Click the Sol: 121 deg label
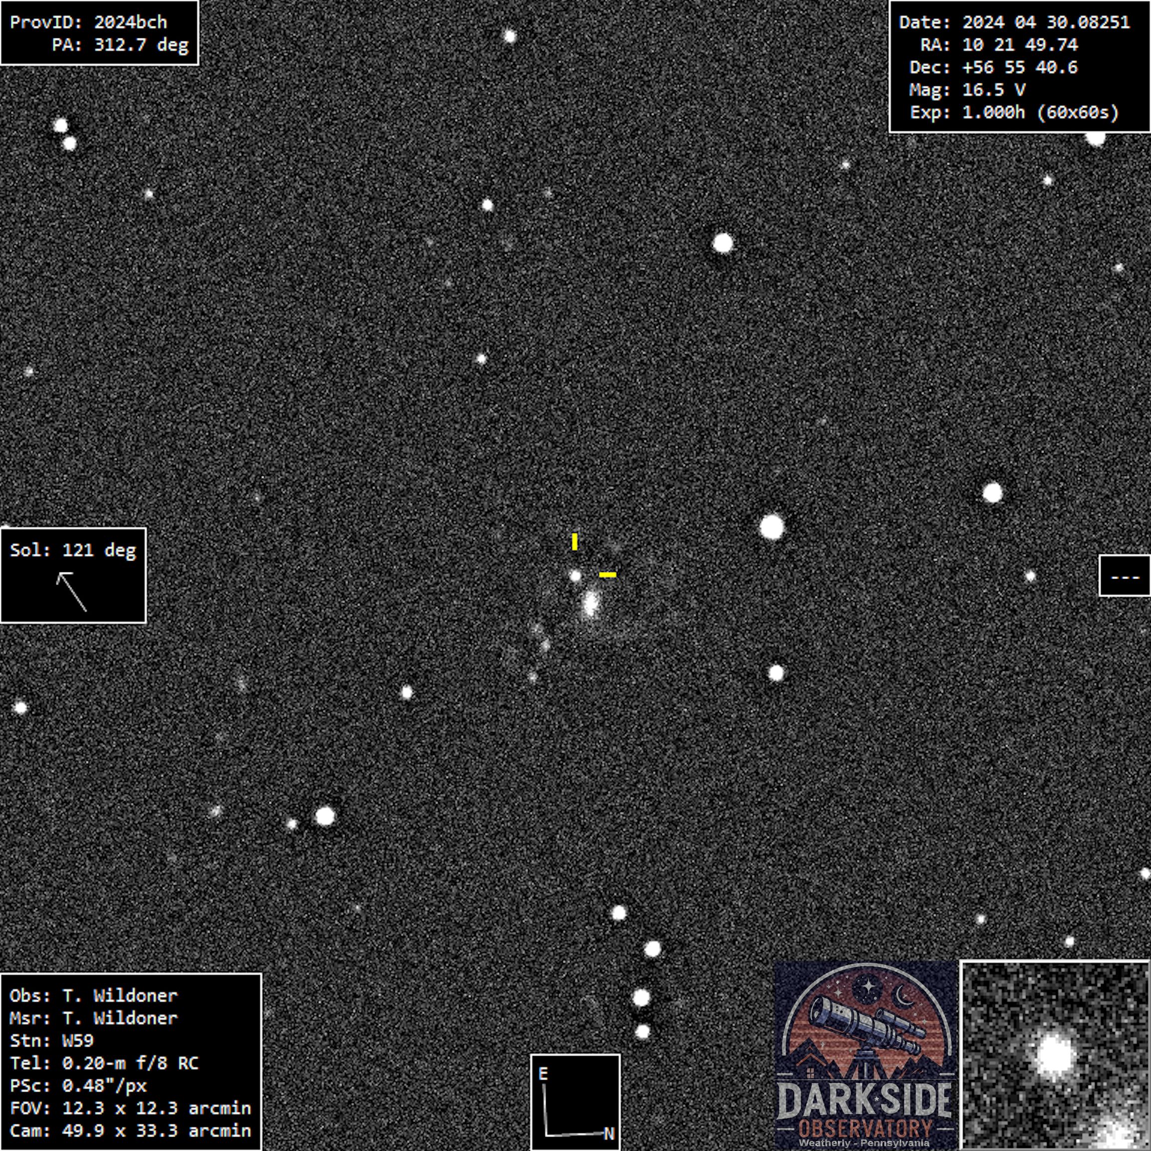This screenshot has width=1151, height=1151. pos(72,550)
